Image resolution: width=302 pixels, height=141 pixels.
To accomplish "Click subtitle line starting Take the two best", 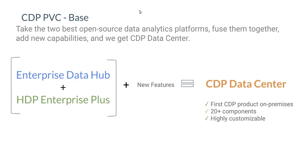I will pyautogui.click(x=148, y=29).
